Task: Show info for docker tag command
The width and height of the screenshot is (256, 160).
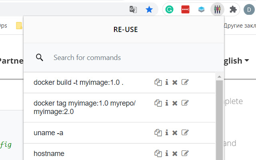Action: (167, 103)
